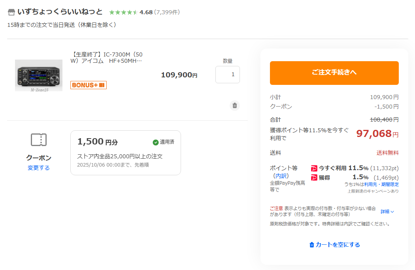Click 変更する to change the coupon

point(39,168)
